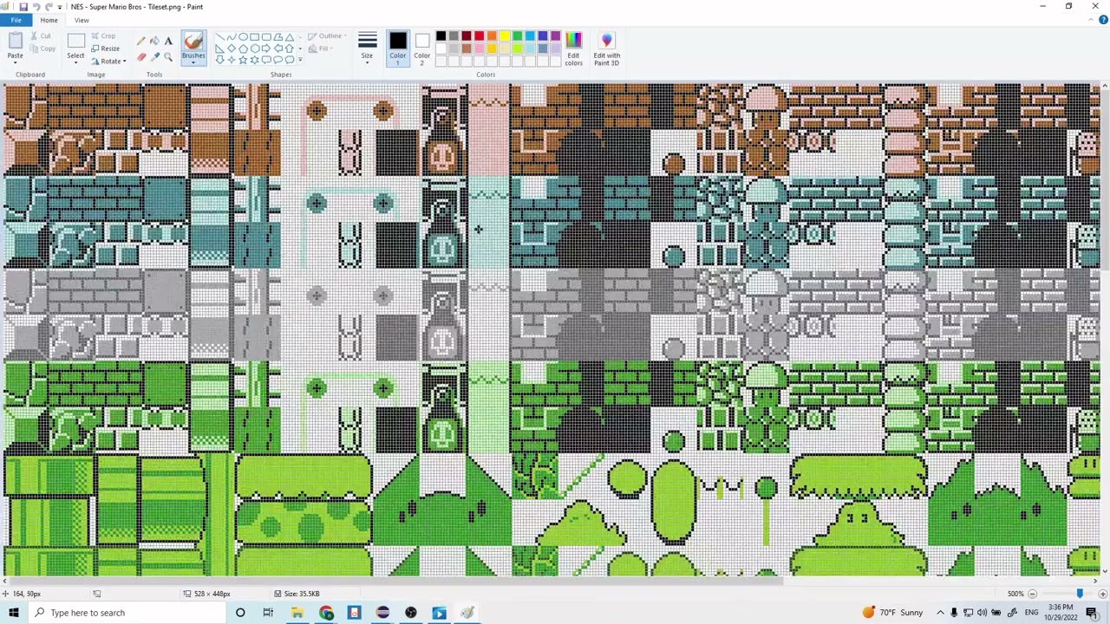Select the Pencil tool
Screen dimensions: 1110x624
pyautogui.click(x=140, y=41)
